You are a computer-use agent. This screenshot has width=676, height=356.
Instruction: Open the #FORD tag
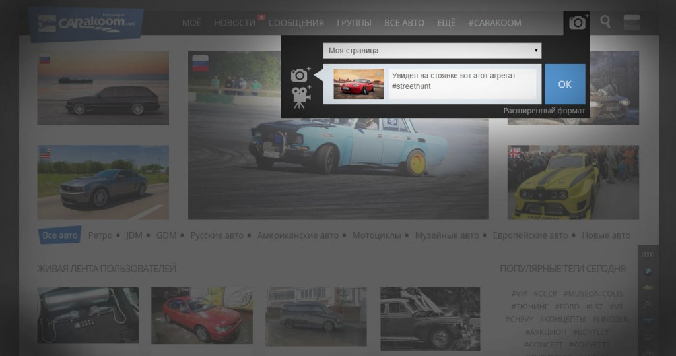(x=567, y=307)
